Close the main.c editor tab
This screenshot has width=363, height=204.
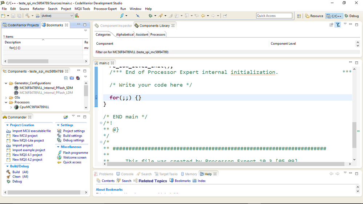click(112, 63)
